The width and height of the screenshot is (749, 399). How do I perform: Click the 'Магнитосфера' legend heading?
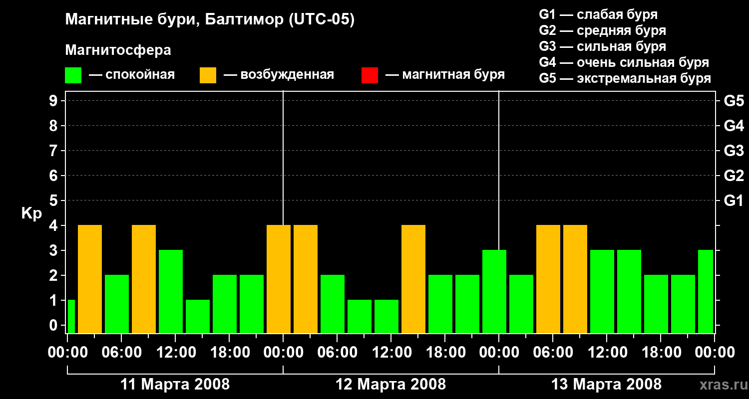tap(118, 50)
